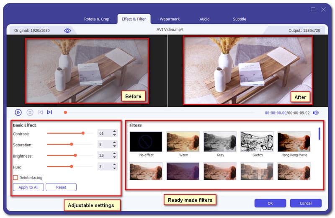
Task: Click the Output: 1280x720 label
Action: [x=304, y=31]
